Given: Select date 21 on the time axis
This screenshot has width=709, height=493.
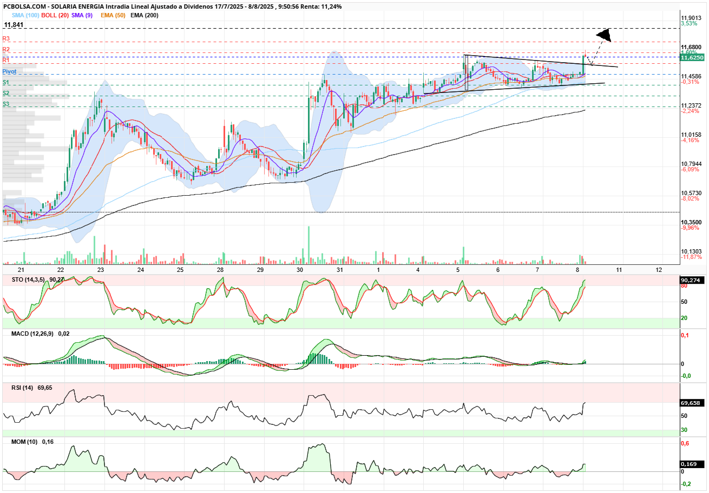Looking at the screenshot, I should 21,270.
